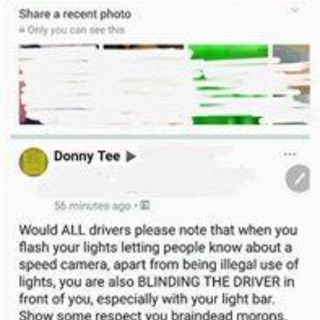
Task: Click the arrow icon after Donny Tee
Action: (x=131, y=157)
